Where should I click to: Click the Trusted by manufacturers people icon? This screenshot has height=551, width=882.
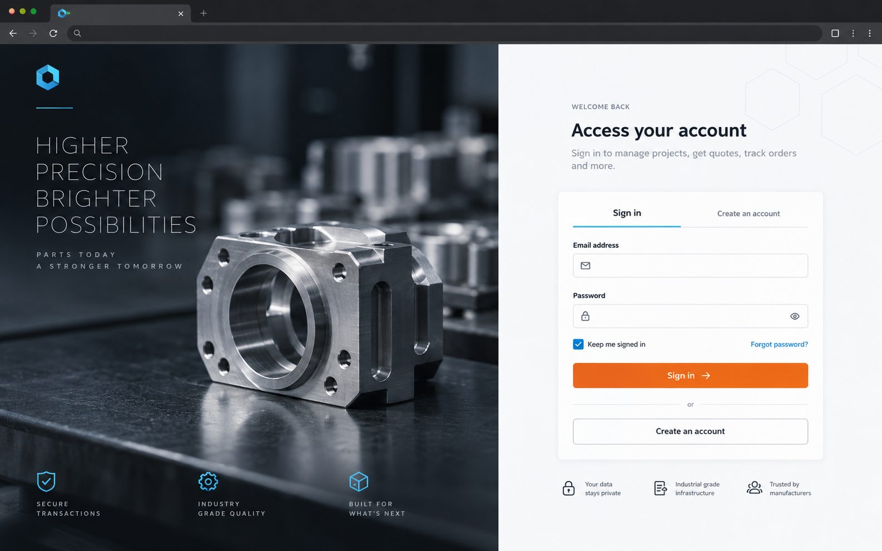coord(754,488)
